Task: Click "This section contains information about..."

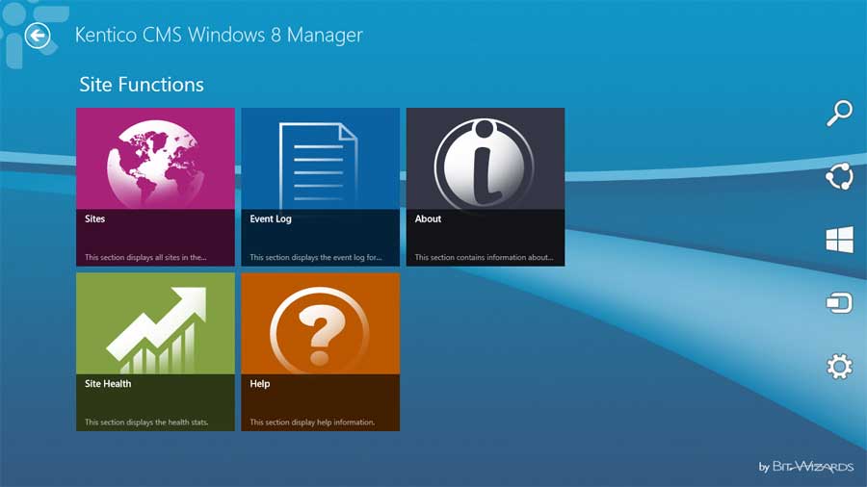Action: tap(484, 257)
